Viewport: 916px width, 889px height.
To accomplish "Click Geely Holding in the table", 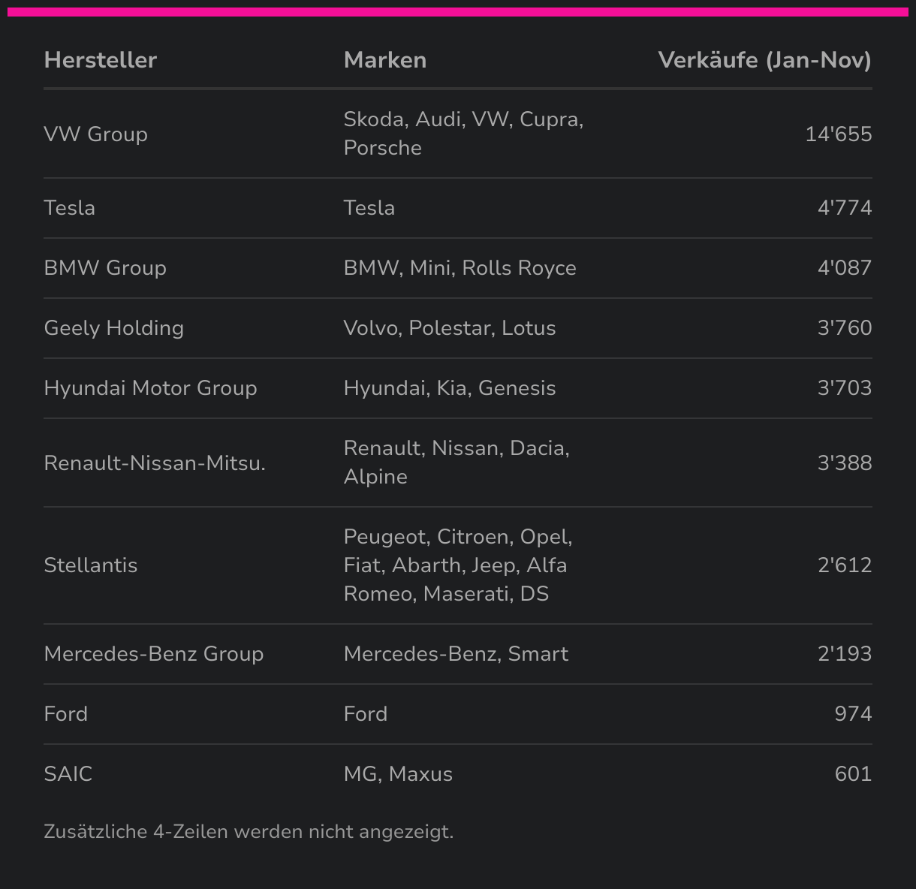I will [x=114, y=328].
